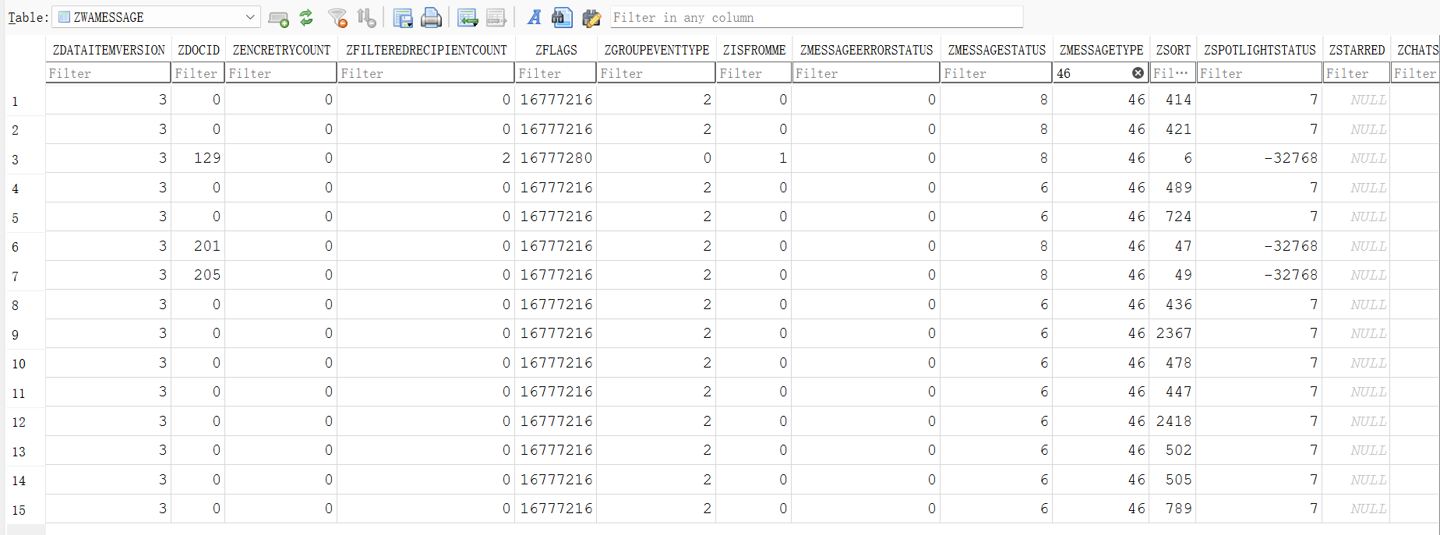Image resolution: width=1440 pixels, height=535 pixels.
Task: Refresh the table data
Action: tap(306, 17)
